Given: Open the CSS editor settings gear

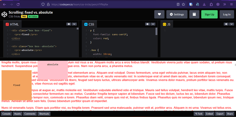Looking at the screenshot, I should (147, 24).
